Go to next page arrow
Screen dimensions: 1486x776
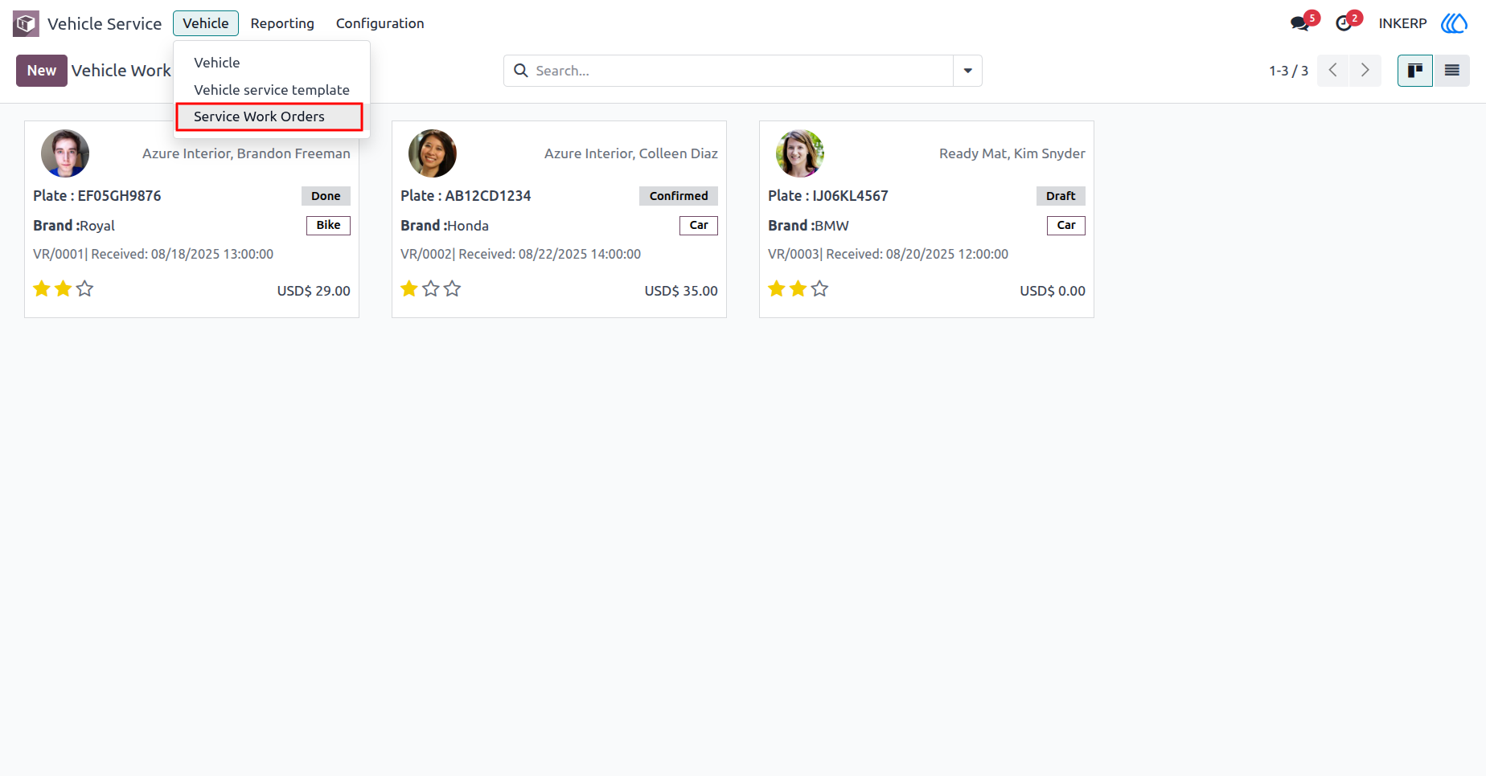(1365, 71)
